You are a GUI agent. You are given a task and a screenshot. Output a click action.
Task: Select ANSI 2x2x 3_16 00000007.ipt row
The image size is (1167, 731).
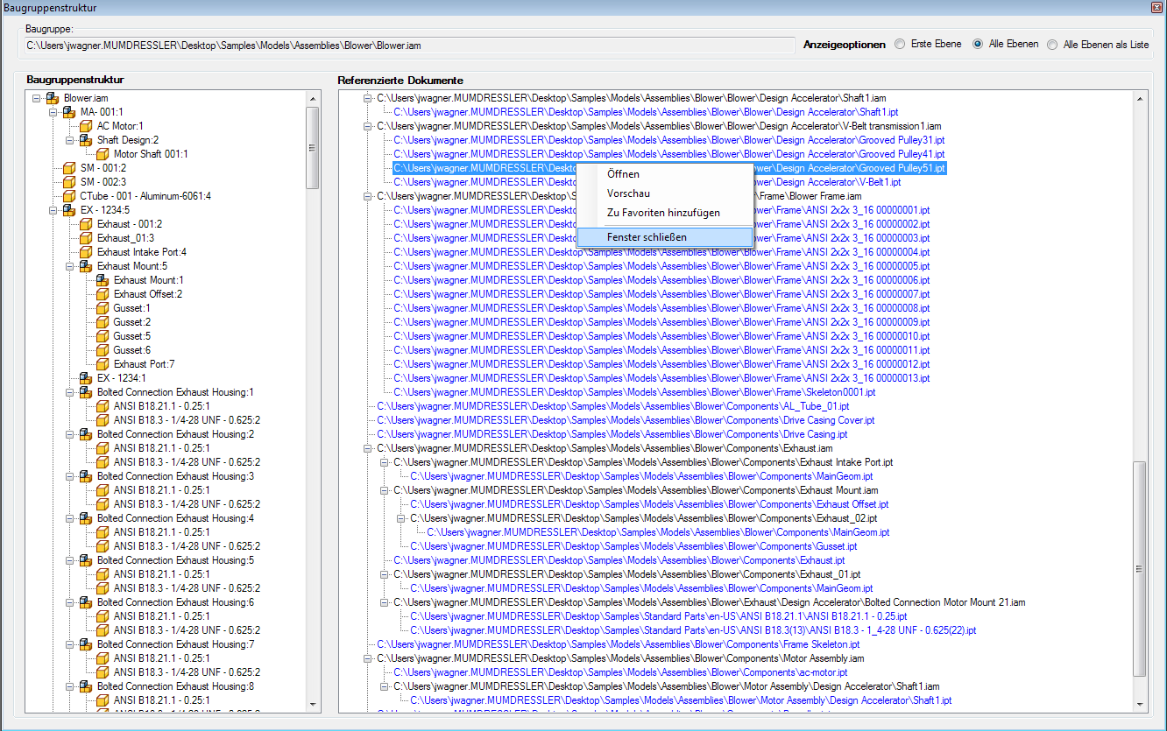coord(661,294)
